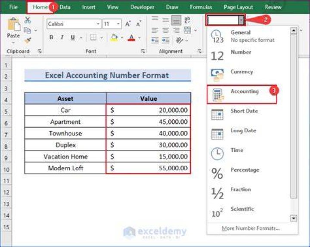The image size is (310, 247).
Task: Select the Format Painter brush
Action: [28, 41]
